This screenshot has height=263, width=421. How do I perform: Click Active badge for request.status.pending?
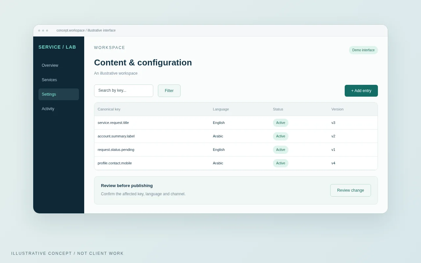[281, 150]
